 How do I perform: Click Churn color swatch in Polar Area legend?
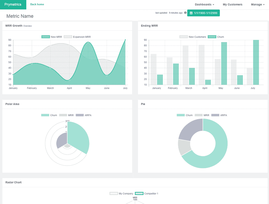pos(45,115)
